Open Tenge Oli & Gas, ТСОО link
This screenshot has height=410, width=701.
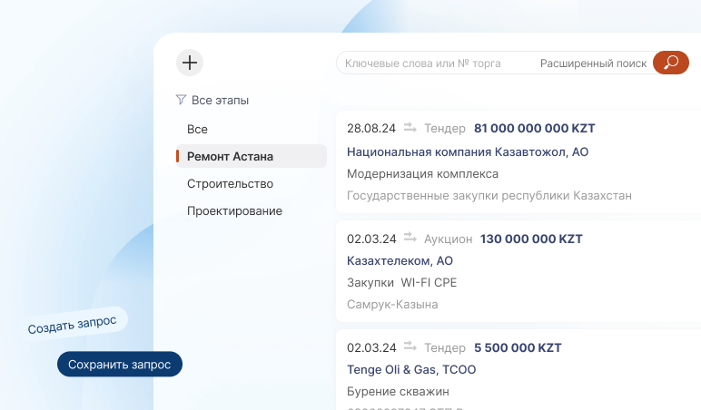click(x=410, y=369)
